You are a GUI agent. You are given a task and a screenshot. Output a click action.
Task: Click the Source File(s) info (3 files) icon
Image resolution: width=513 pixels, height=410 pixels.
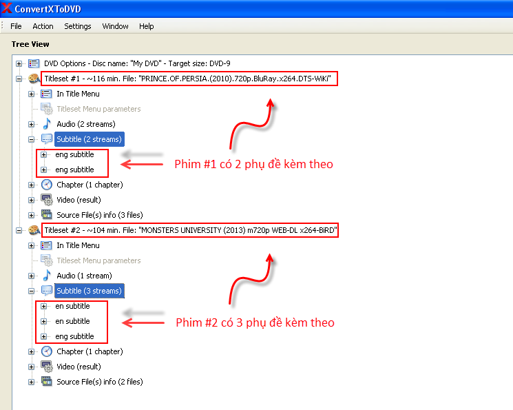click(x=46, y=215)
